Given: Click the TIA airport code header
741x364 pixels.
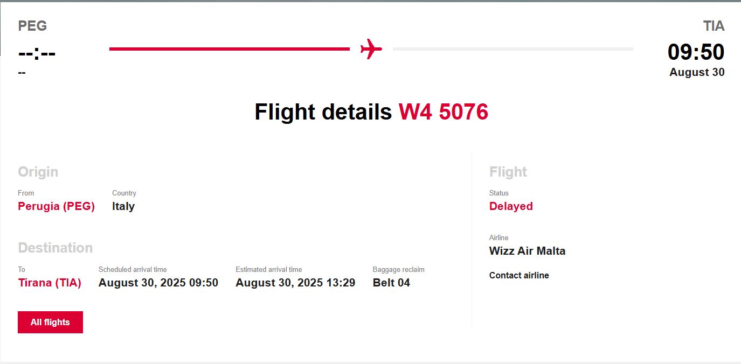Looking at the screenshot, I should pos(714,26).
